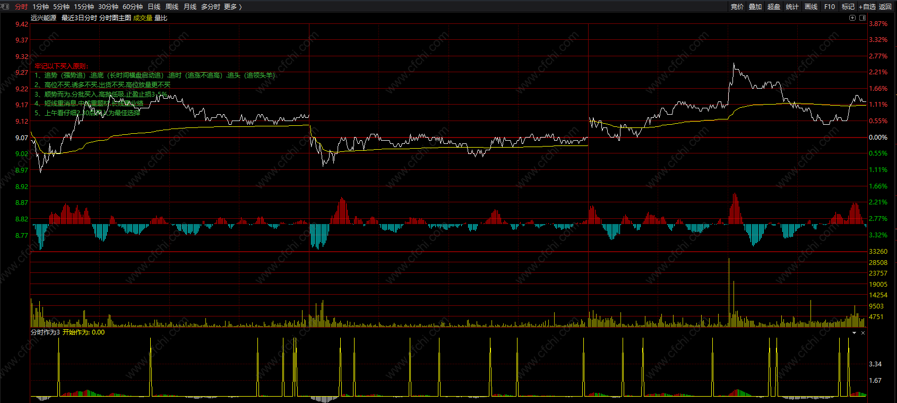Screen dimensions: 897x403
Task: Click the 0.00% percent axis label
Action: tap(878, 138)
